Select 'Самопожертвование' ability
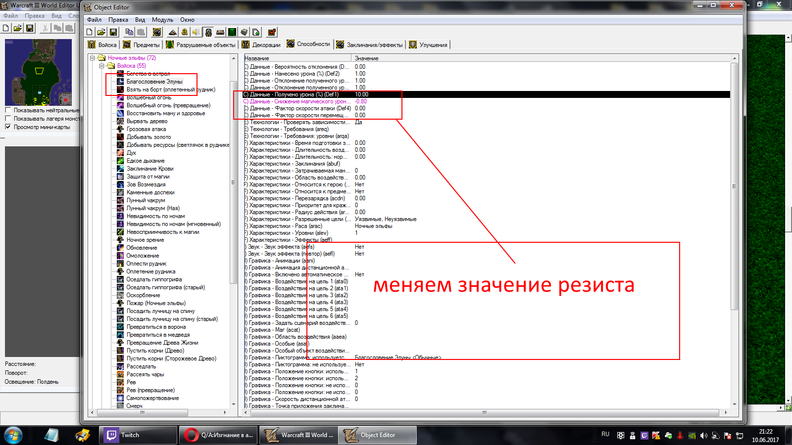Screen dimensions: 792x445 point(152,398)
